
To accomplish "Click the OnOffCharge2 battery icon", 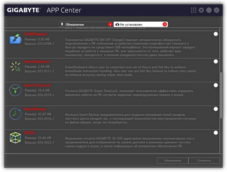I will tap(15, 39).
